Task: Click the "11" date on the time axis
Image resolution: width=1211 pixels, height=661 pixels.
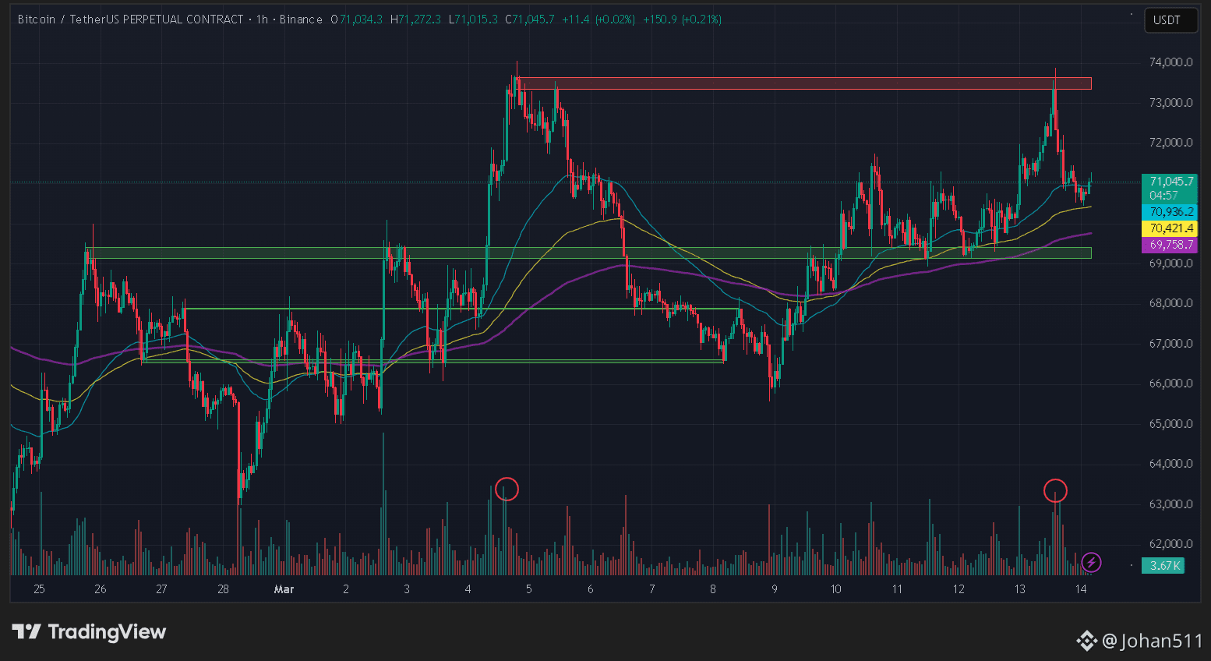Action: (897, 589)
